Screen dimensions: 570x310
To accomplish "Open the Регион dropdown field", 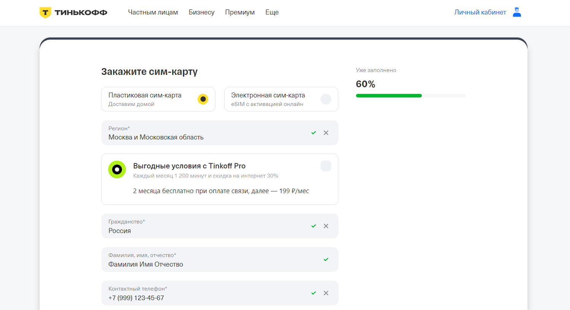I will click(x=220, y=133).
